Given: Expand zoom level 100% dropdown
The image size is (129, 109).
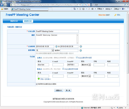Looking at the screenshot, I should (126, 108).
